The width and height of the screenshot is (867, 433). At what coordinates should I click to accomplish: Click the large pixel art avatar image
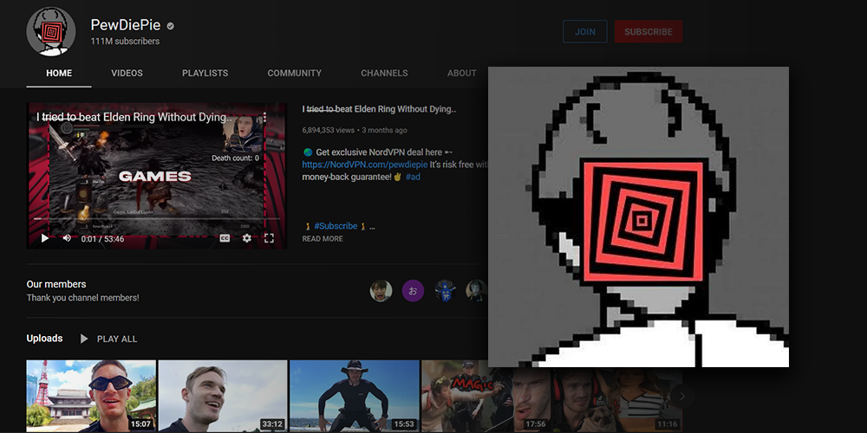tap(639, 216)
